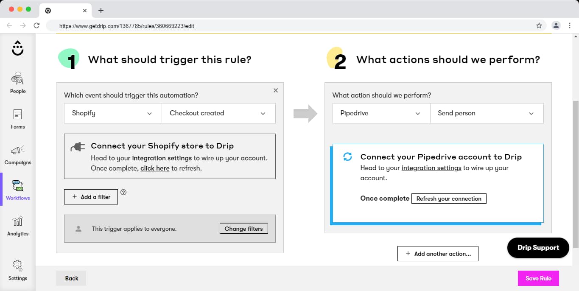Open Forms section in sidebar
Viewport: 579px width, 291px height.
coord(18,119)
